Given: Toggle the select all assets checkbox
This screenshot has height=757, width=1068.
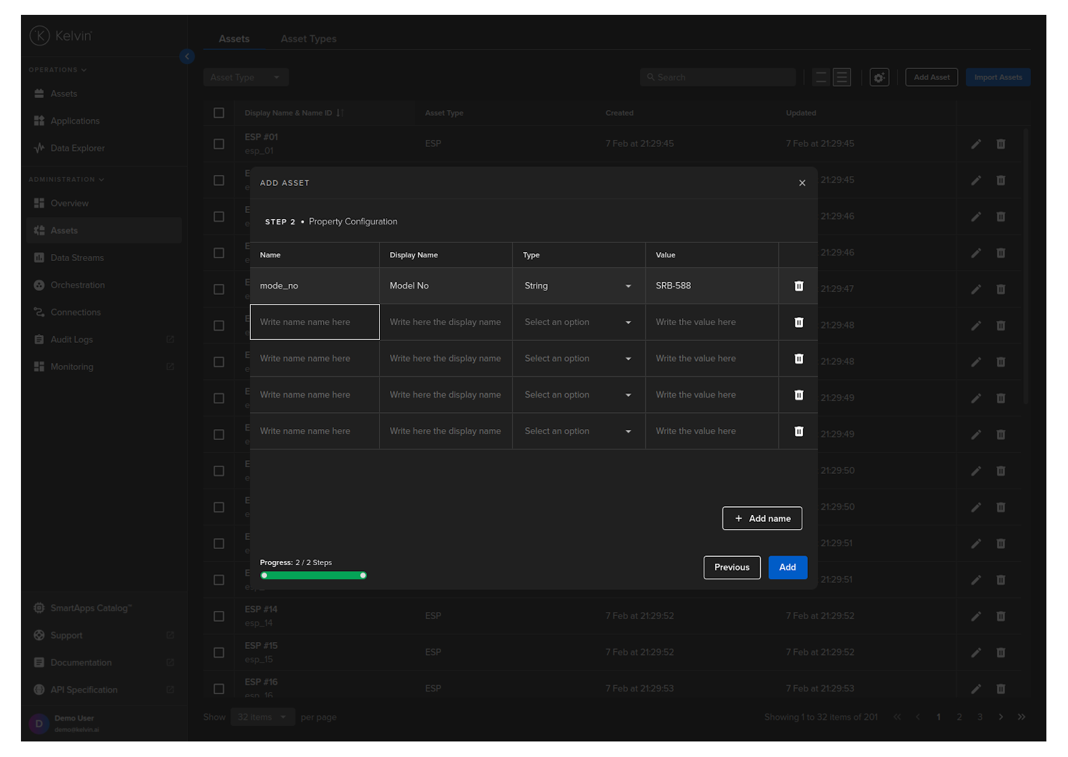Looking at the screenshot, I should coord(219,113).
